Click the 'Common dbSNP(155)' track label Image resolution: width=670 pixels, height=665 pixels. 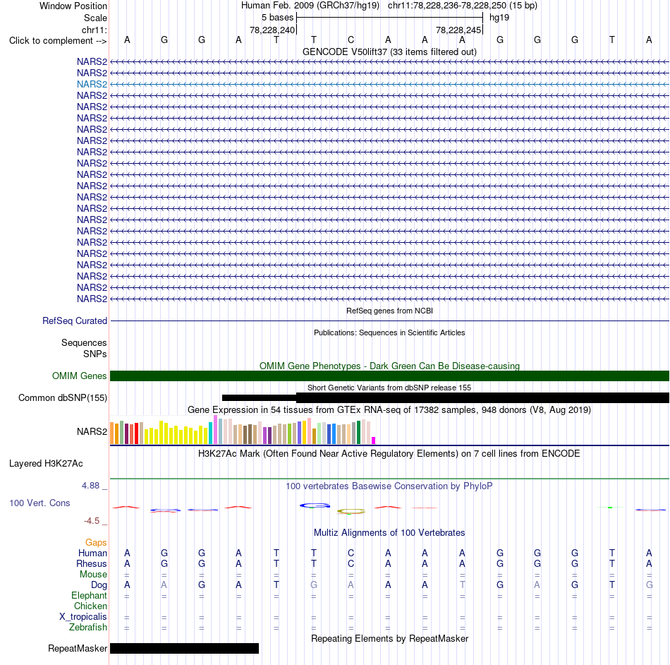point(62,397)
